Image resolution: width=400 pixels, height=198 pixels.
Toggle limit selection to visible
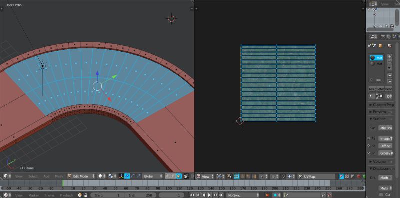(186, 176)
